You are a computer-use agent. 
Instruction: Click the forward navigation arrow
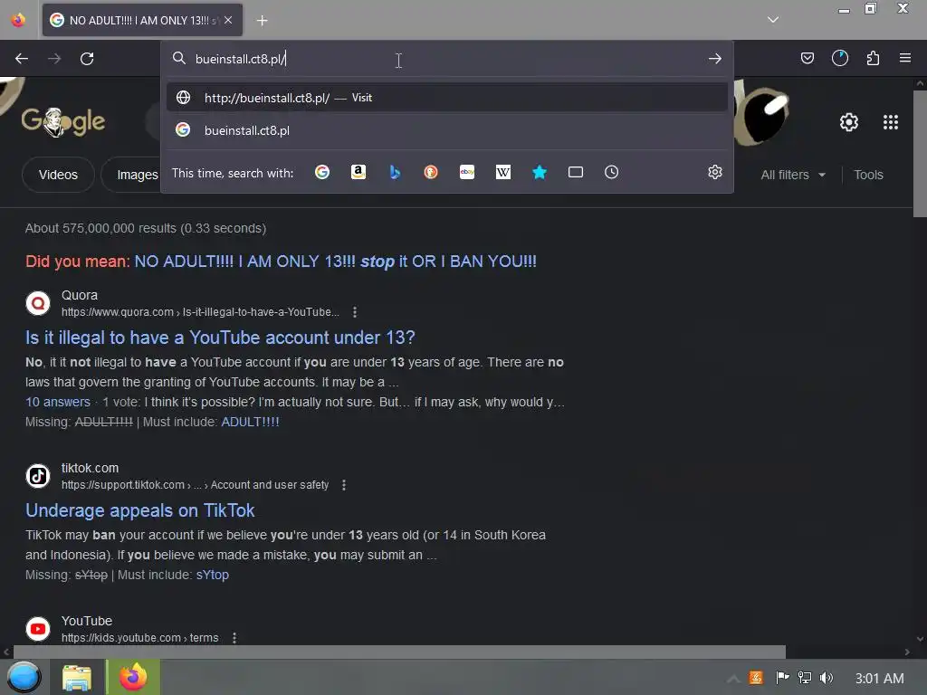coord(54,59)
